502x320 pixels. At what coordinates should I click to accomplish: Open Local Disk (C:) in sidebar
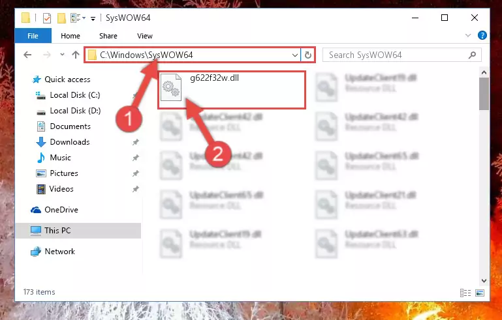click(x=75, y=95)
